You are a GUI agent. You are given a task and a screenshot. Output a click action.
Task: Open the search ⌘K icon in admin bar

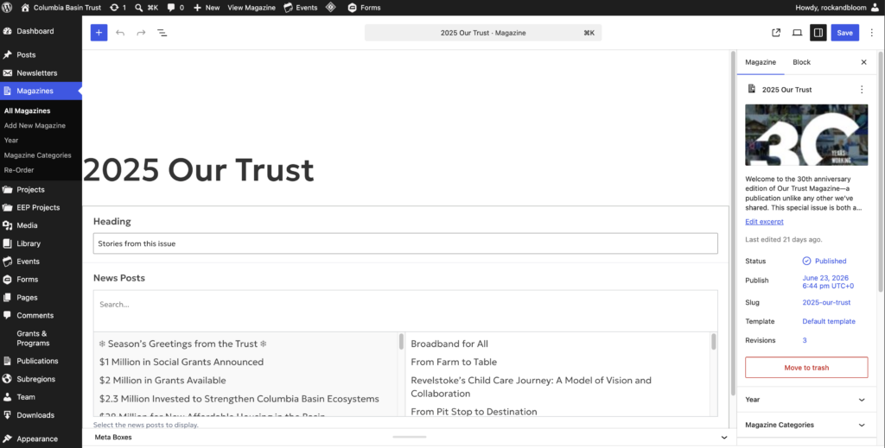click(x=139, y=8)
